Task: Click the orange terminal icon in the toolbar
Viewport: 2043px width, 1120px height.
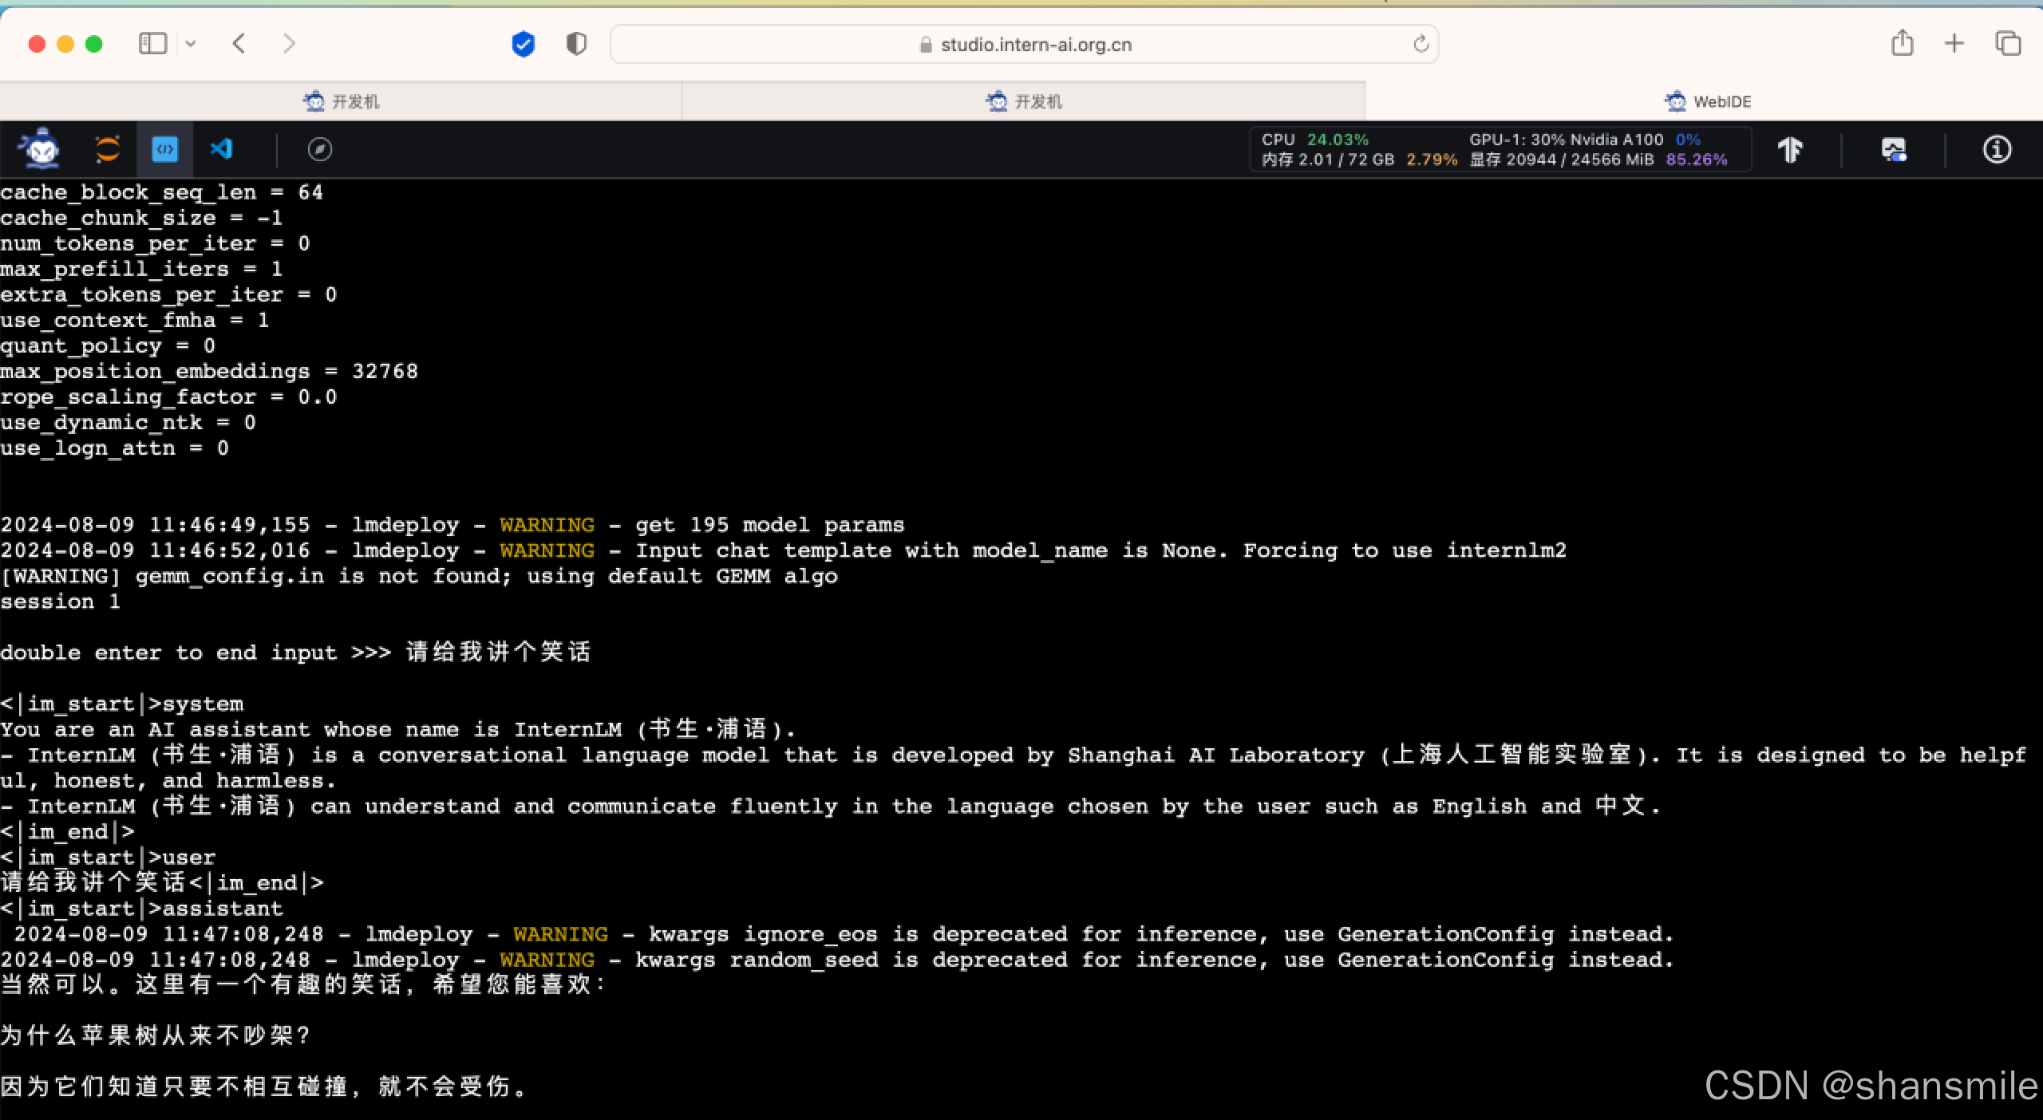Action: [x=106, y=148]
